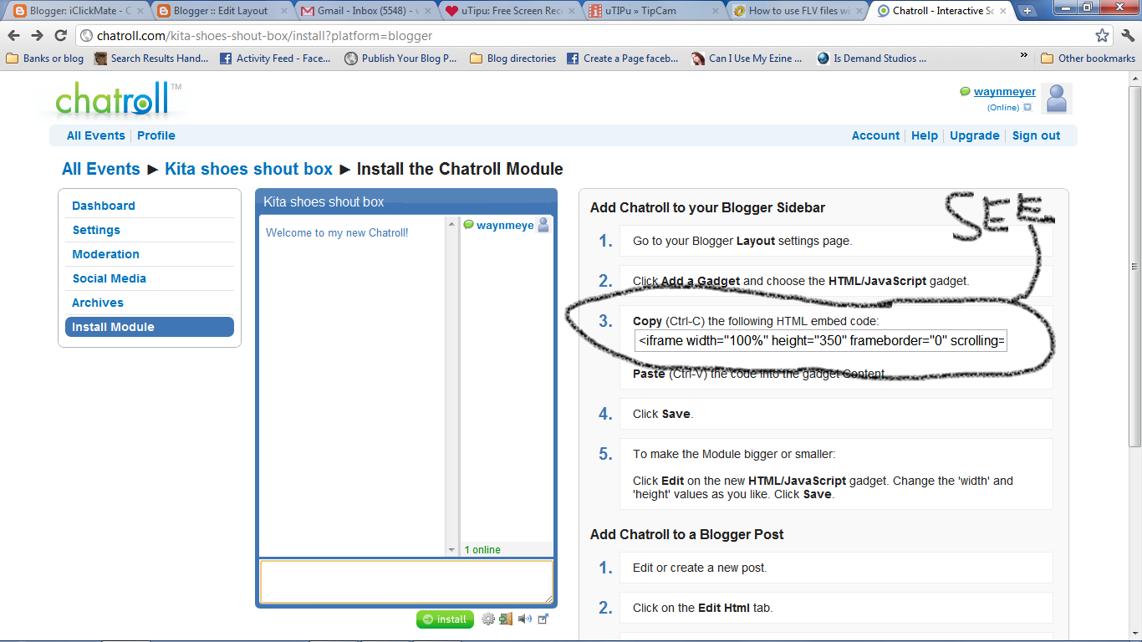This screenshot has width=1142, height=642.
Task: Click the HTML embed code field
Action: (821, 341)
